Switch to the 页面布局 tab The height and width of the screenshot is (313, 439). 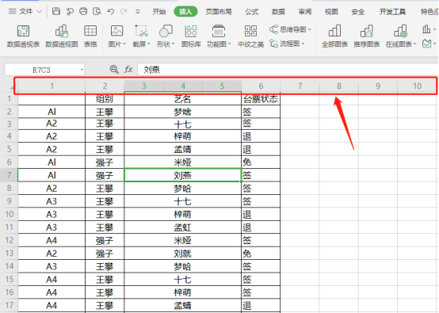click(x=219, y=12)
